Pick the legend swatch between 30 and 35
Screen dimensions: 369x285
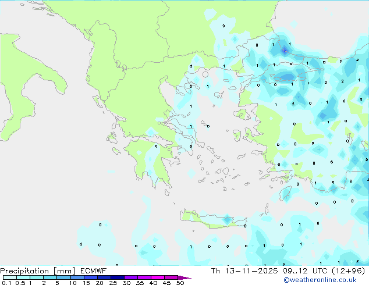click(x=130, y=277)
